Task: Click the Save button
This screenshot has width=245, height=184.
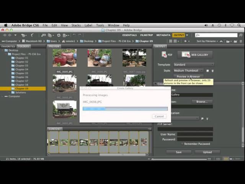Action: coord(179,152)
